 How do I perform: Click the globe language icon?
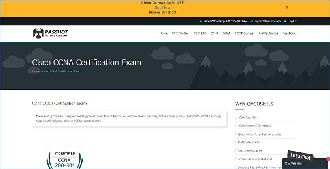click(x=285, y=21)
